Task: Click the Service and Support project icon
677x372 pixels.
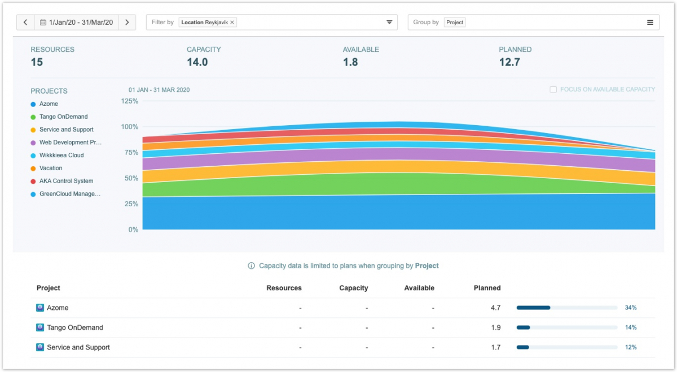Action: point(40,347)
